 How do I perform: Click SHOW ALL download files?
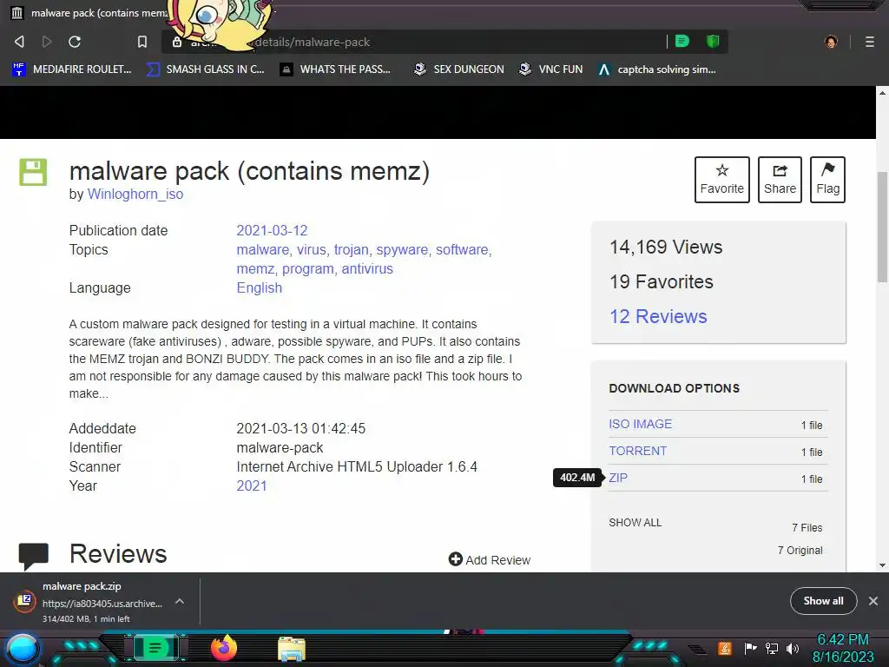tap(635, 522)
